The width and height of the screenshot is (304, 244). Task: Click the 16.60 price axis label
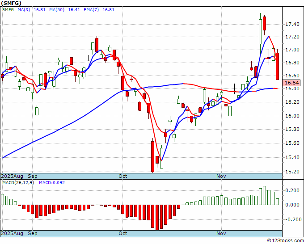[292, 76]
